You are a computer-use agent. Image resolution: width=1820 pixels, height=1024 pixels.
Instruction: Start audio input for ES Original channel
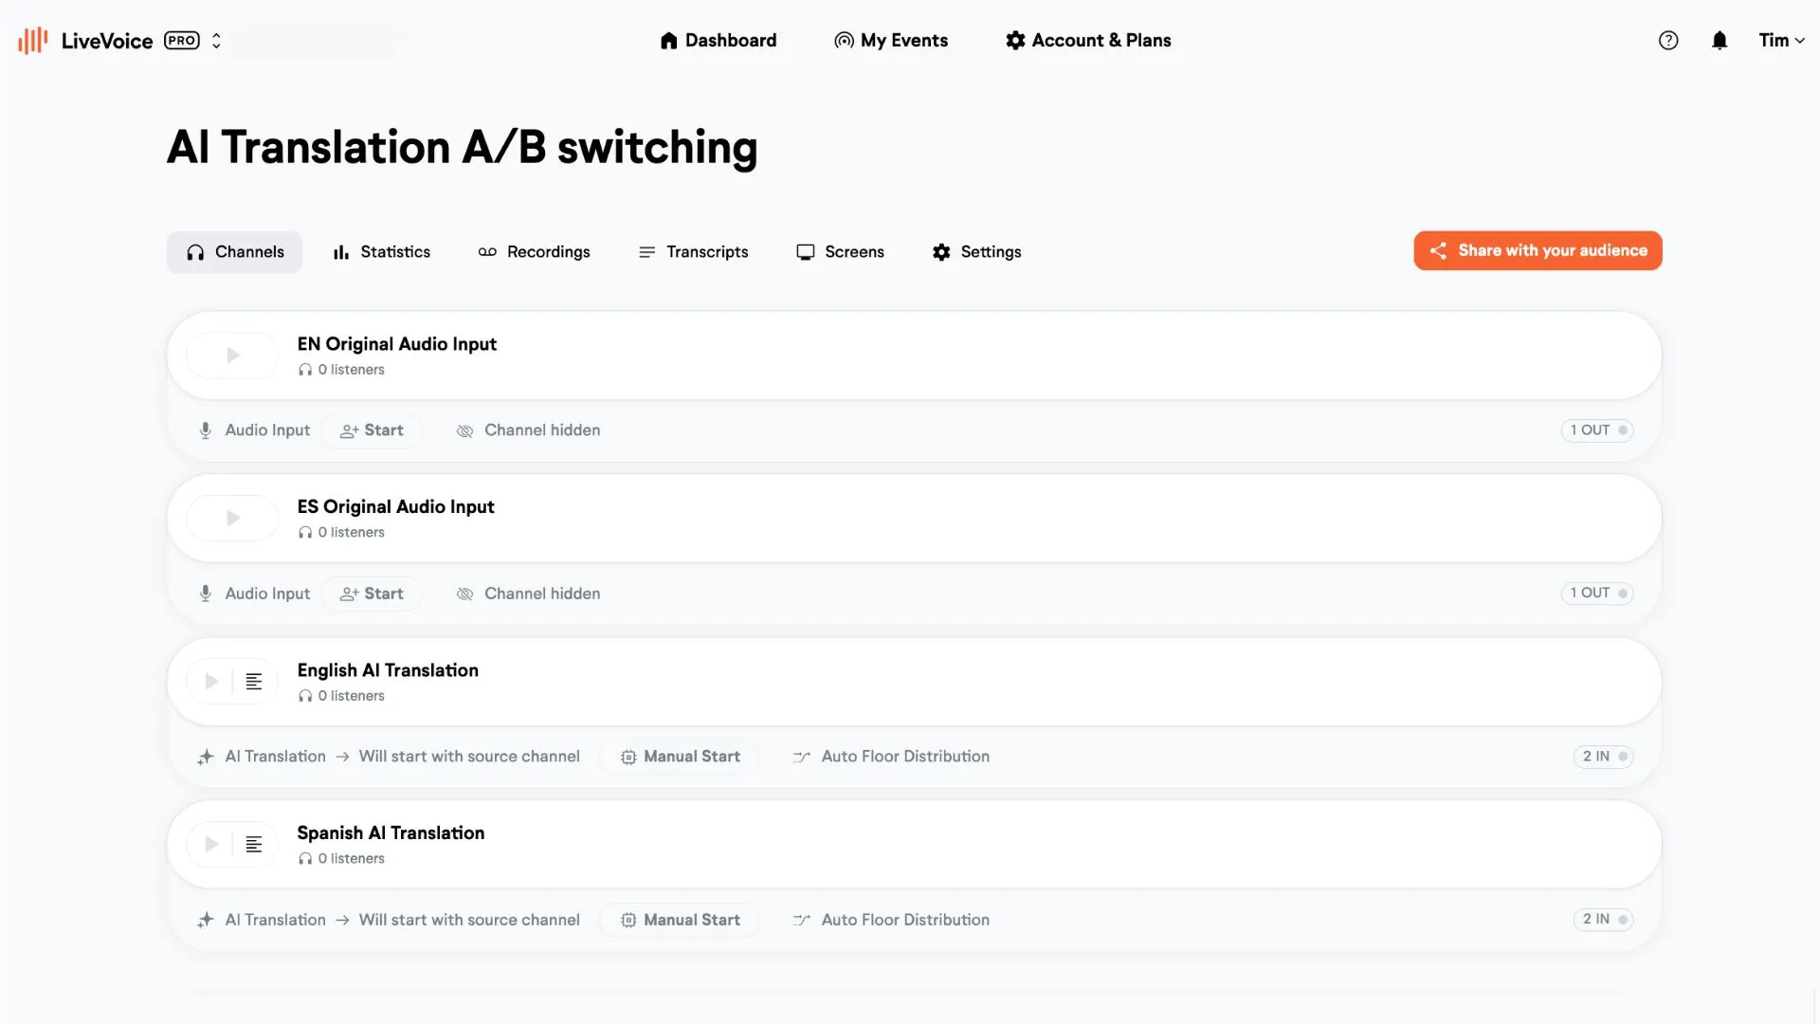pos(372,594)
